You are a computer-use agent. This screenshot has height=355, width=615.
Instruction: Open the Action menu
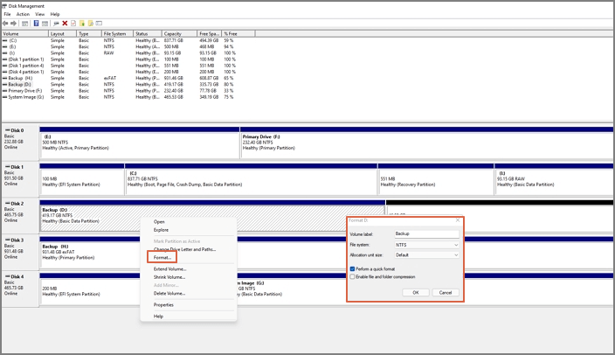coord(23,14)
